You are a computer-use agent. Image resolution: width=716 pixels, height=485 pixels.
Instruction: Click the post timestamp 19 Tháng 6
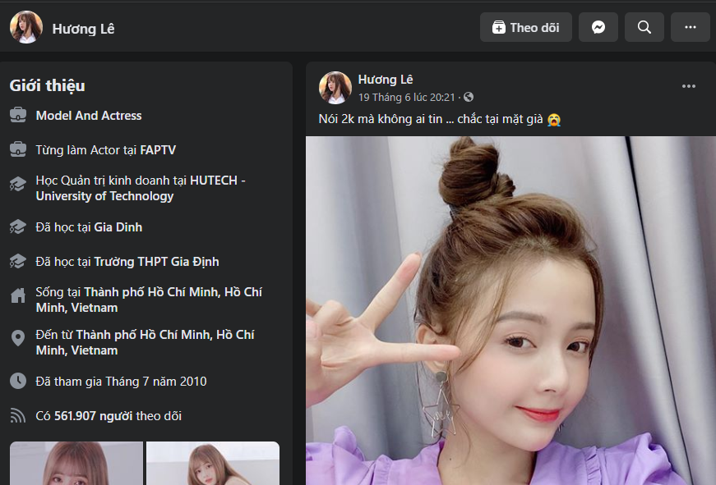click(x=406, y=97)
